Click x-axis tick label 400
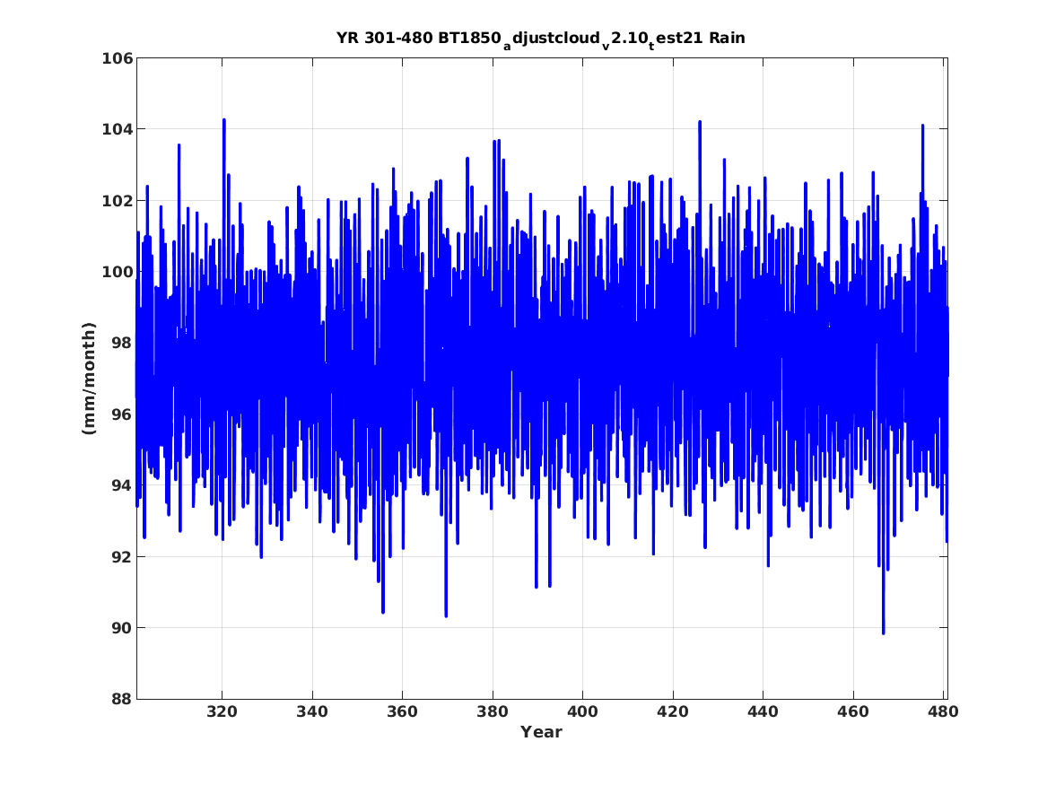Viewport: 1047px width, 785px height. (x=583, y=712)
